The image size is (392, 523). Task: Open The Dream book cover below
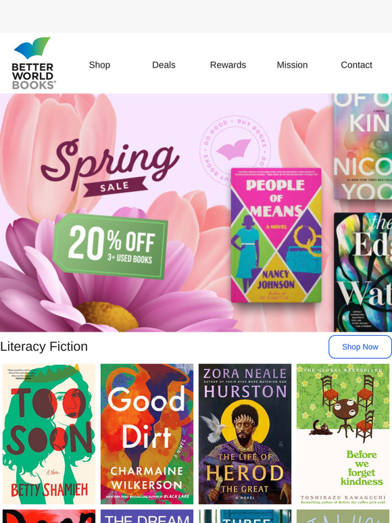147,516
